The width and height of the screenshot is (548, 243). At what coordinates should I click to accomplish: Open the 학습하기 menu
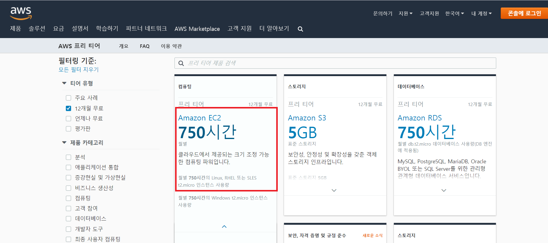pyautogui.click(x=107, y=28)
